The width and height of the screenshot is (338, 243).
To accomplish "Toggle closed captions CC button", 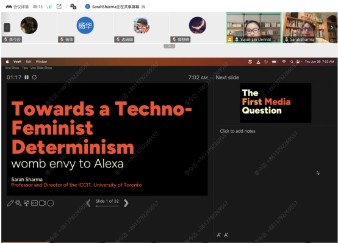I will [34, 203].
